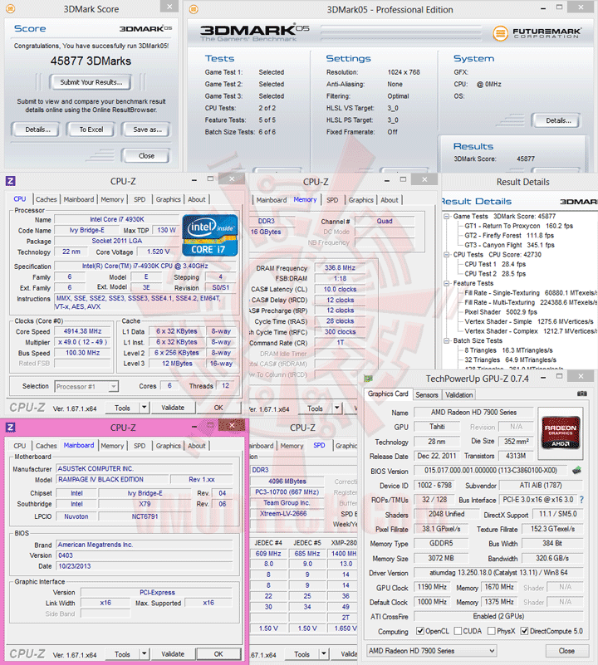Click the Core Speed 4914.38 MHz value
Screen dimensions: 598x665
[x=83, y=331]
